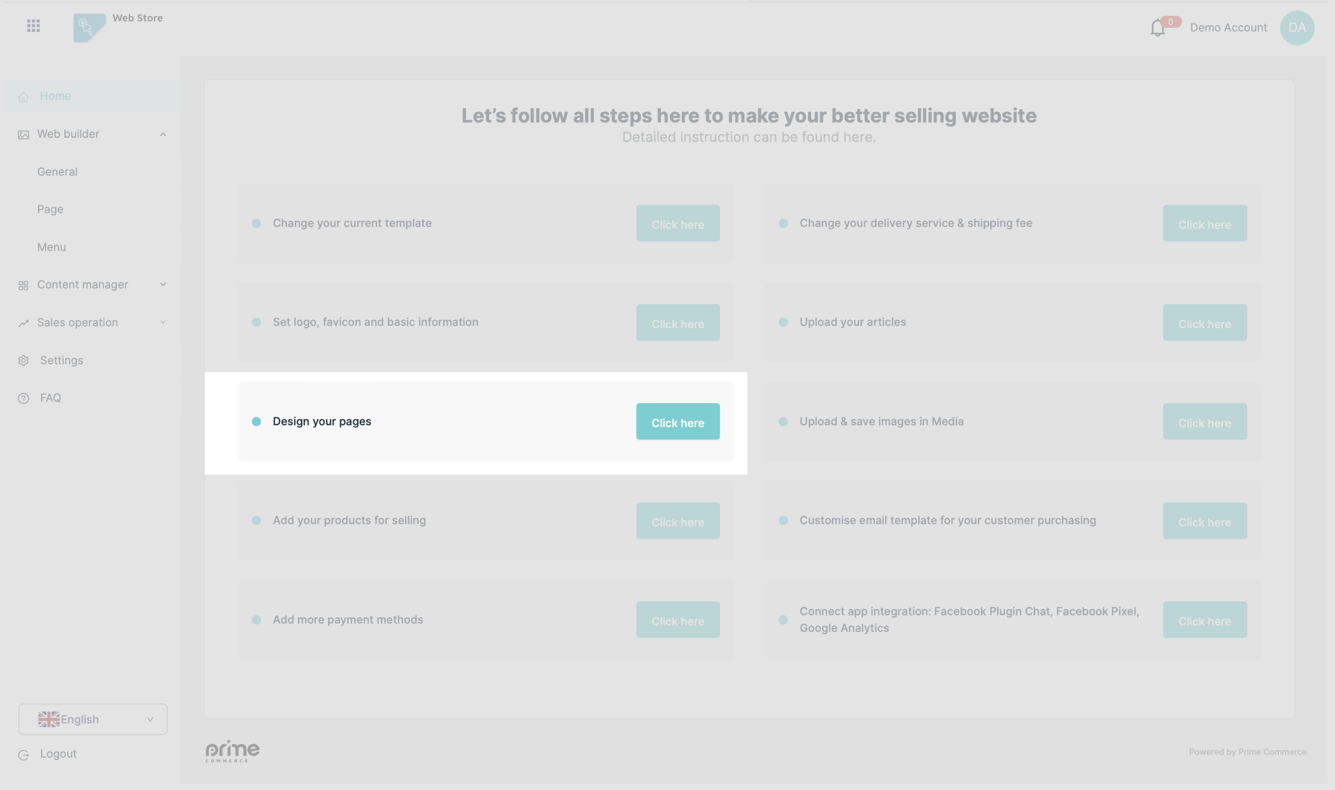
Task: Click here button for Change your current template
Action: tap(677, 224)
